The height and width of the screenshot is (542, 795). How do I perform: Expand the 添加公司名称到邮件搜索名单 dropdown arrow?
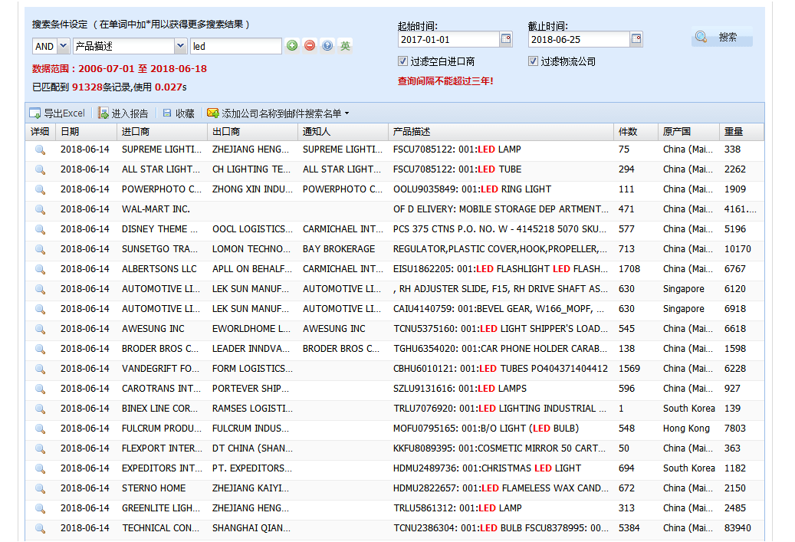(347, 113)
